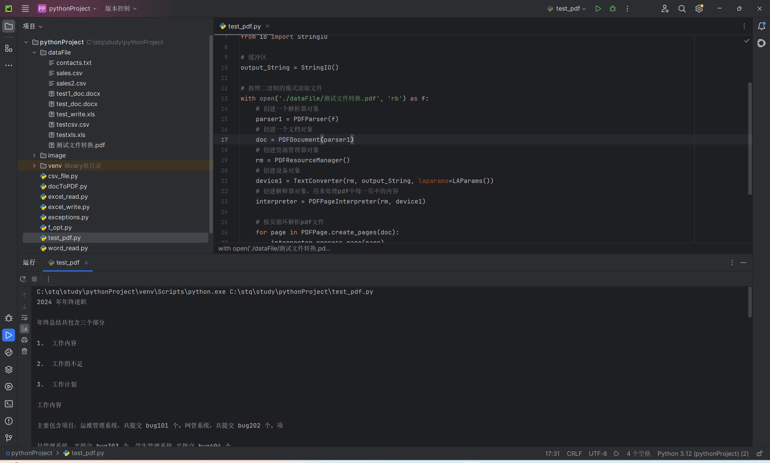Open the Git version control tool window

pyautogui.click(x=9, y=438)
